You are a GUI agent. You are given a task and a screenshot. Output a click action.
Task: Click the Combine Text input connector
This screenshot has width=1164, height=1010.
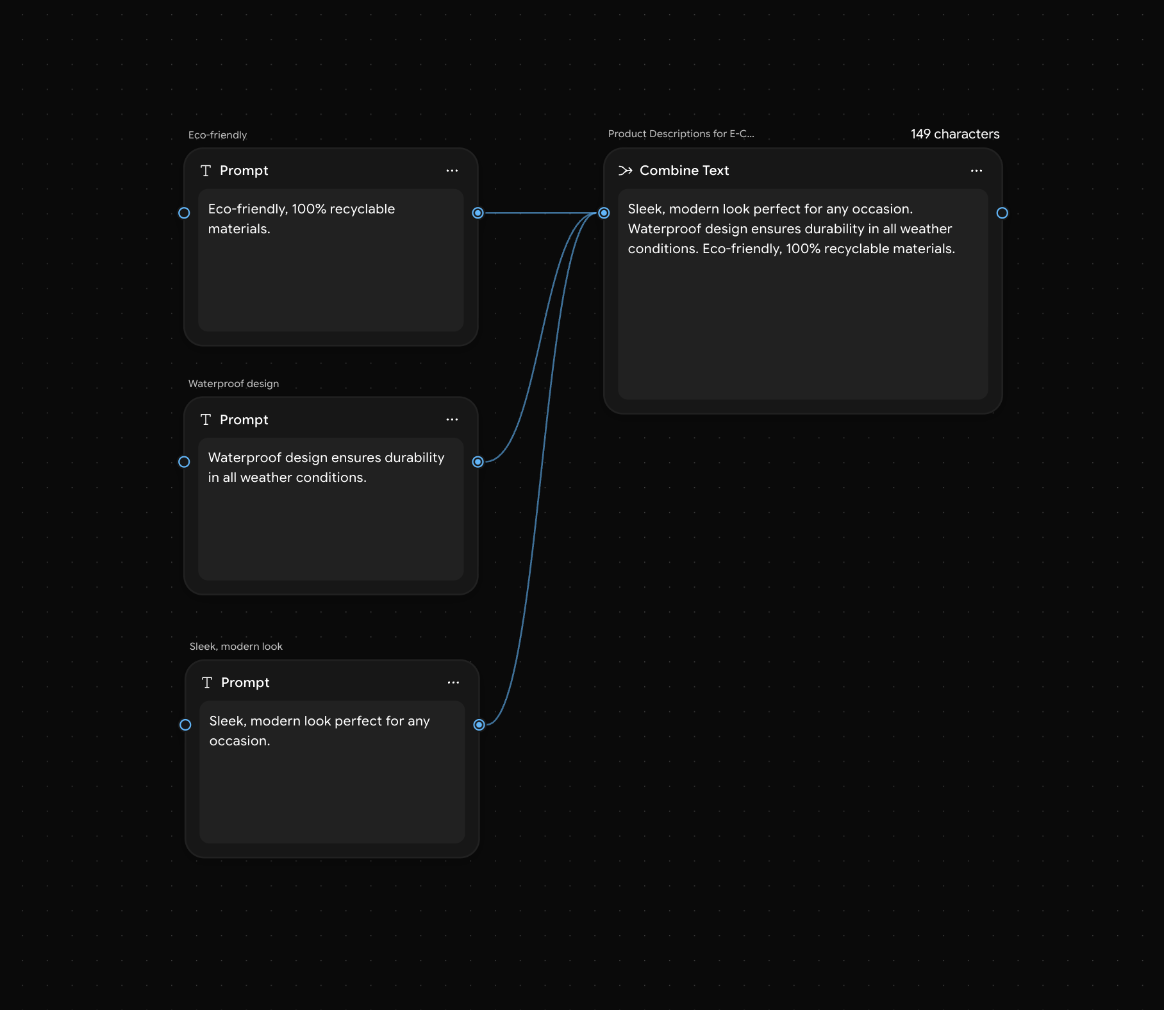(604, 213)
